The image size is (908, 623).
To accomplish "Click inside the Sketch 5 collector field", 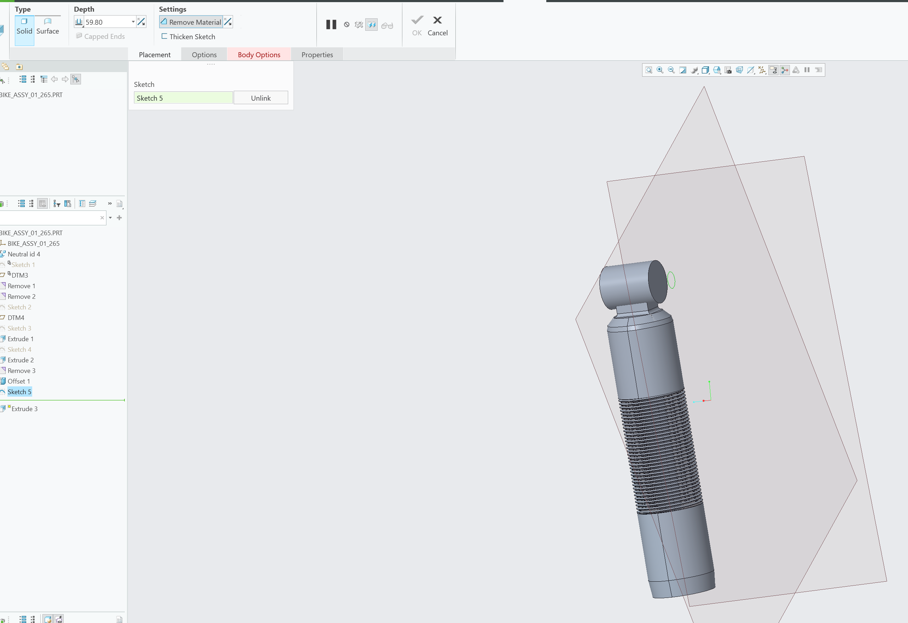I will [183, 97].
